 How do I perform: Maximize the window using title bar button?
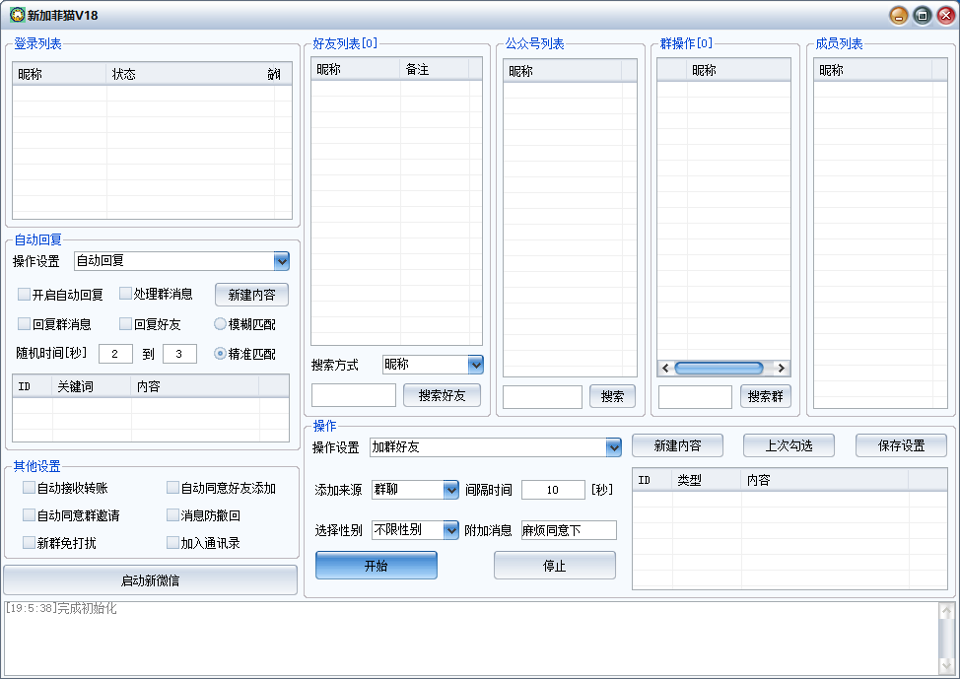click(922, 15)
